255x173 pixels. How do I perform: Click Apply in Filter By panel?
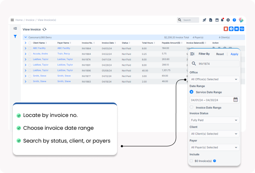coord(234,54)
